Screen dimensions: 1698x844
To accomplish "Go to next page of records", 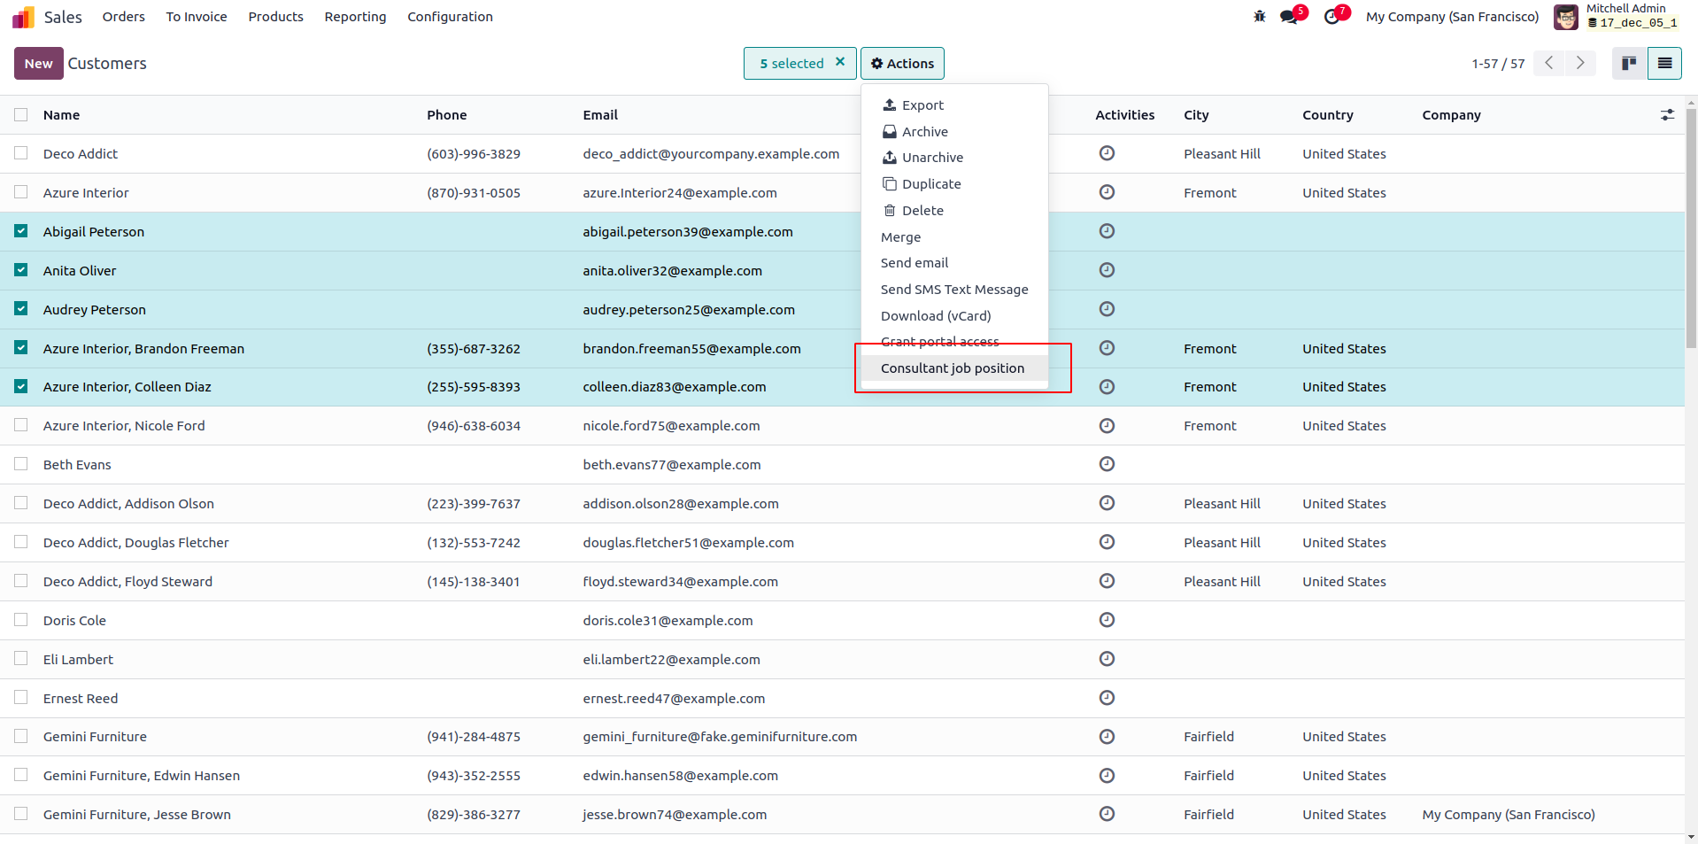I will click(x=1580, y=63).
